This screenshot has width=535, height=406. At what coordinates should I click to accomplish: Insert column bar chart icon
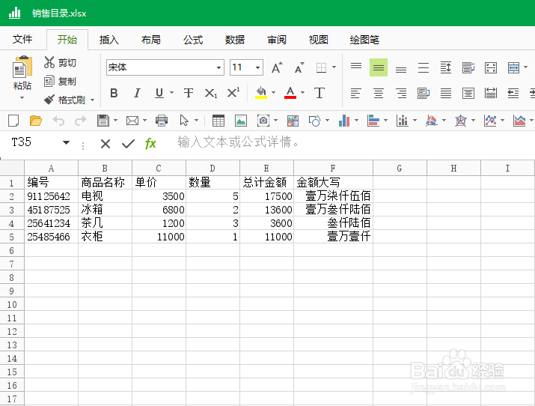coord(344,121)
